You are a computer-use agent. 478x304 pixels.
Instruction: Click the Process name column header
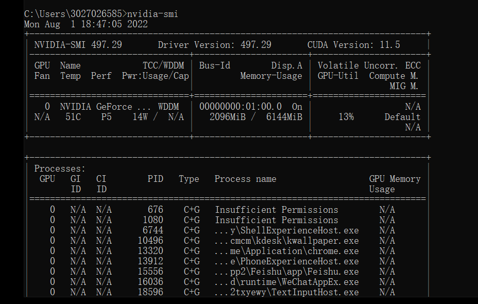click(245, 179)
